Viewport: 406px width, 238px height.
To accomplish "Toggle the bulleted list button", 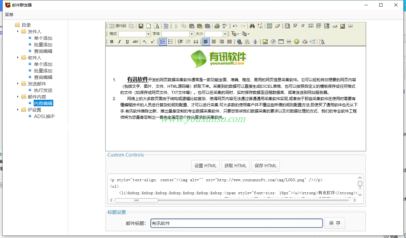I will tap(171, 42).
